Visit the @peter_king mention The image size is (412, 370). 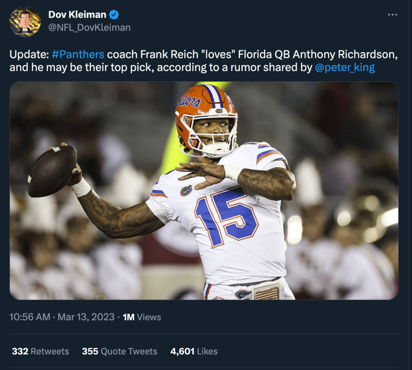click(x=344, y=68)
